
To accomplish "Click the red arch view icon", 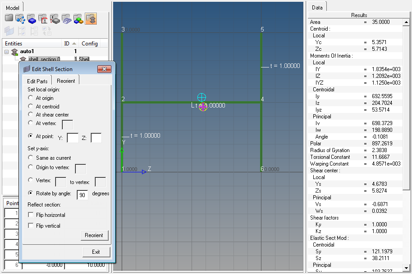I will click(x=44, y=18).
